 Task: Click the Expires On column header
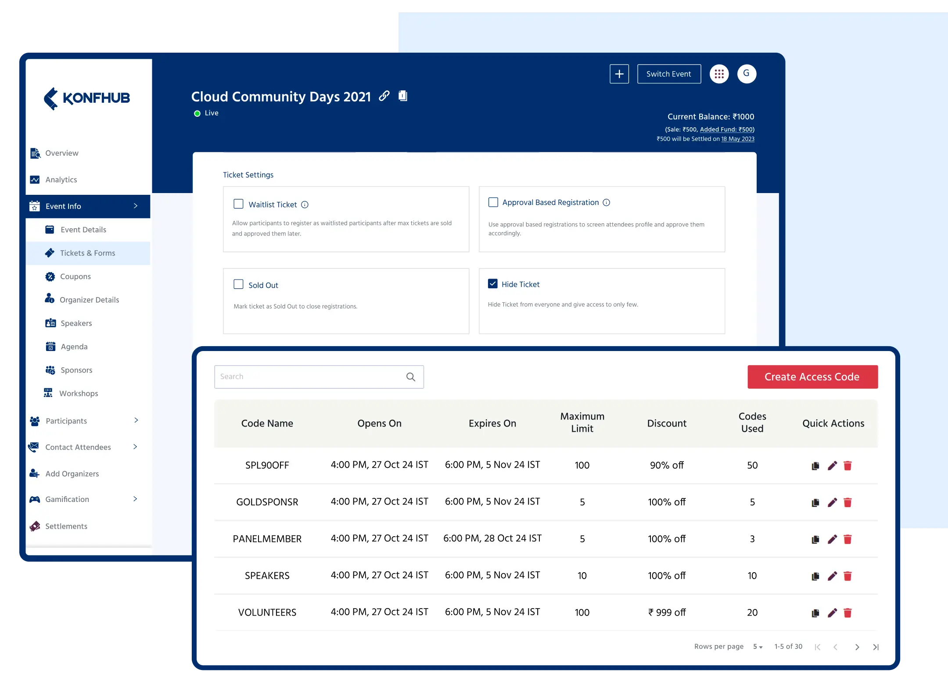(492, 423)
